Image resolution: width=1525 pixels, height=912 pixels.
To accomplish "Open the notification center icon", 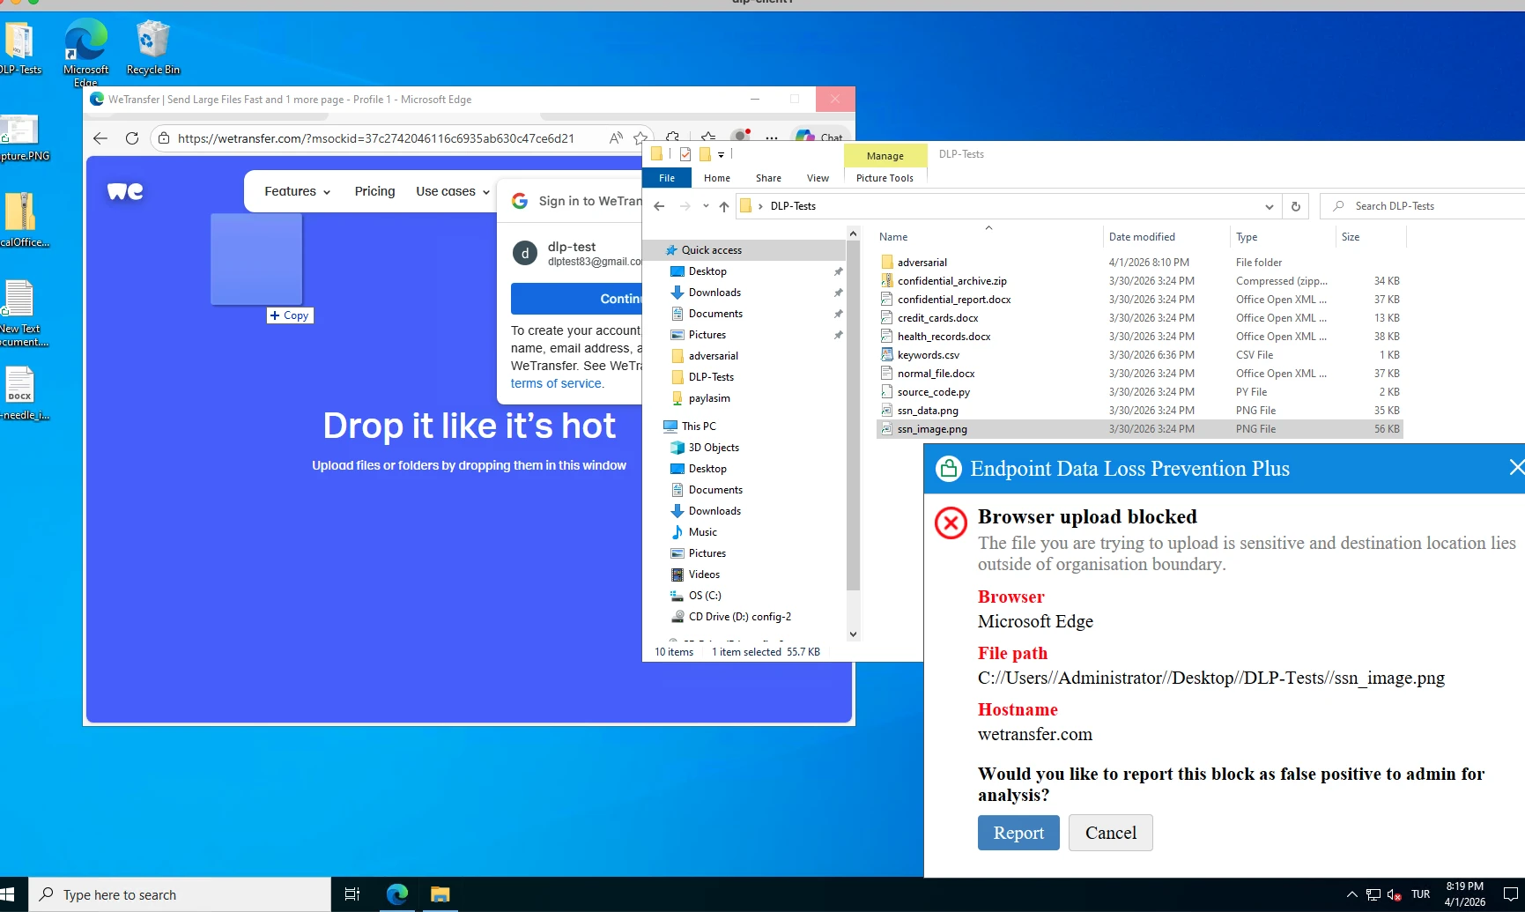I will click(1510, 894).
